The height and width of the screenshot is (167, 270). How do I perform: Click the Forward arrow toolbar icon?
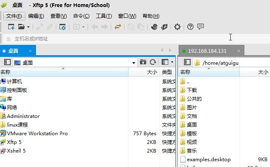tap(104, 27)
